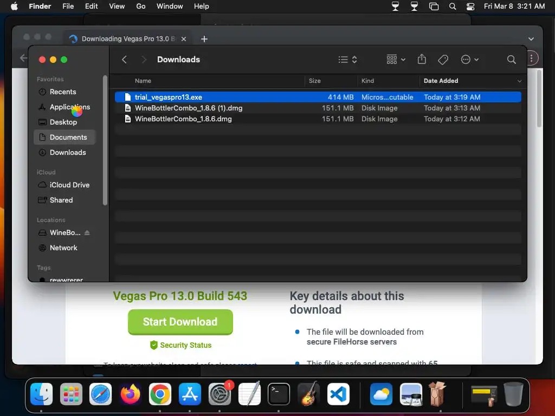Viewport: 555px width, 416px height.
Task: Go back in the Finder window
Action: pos(124,60)
